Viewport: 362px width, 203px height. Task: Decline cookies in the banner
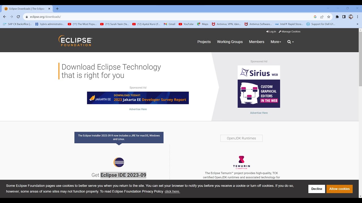pyautogui.click(x=316, y=189)
